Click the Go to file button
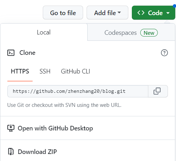The width and height of the screenshot is (176, 161). (x=63, y=13)
